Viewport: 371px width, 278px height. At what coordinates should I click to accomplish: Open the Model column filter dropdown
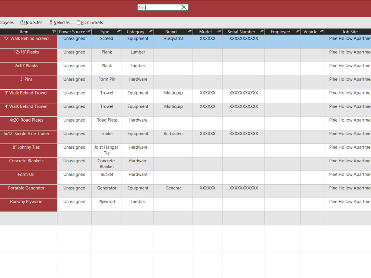click(x=219, y=31)
